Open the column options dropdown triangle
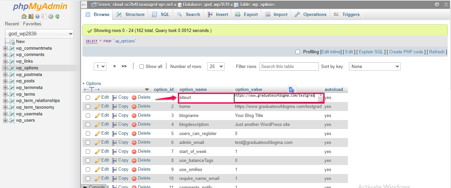Screen dimensions: 451x188 147,90
